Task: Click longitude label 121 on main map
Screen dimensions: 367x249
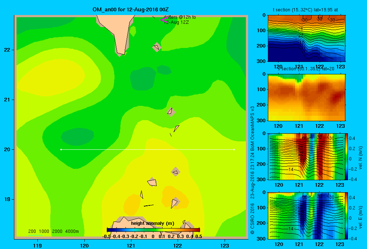Action: click(131, 245)
